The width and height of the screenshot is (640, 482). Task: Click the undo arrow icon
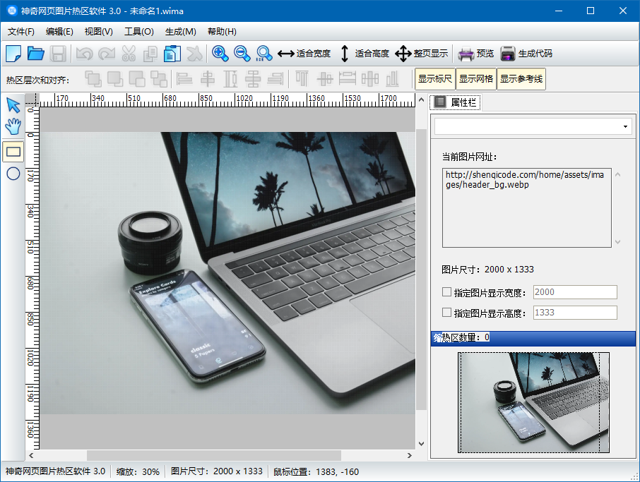point(85,54)
